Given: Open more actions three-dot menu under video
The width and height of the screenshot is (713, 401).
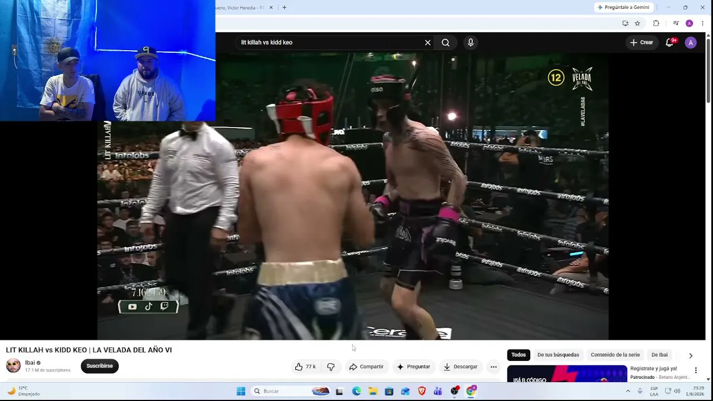Looking at the screenshot, I should pos(494,366).
